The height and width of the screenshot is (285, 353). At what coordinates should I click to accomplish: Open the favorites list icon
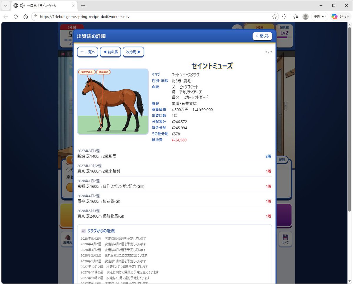pos(295,16)
